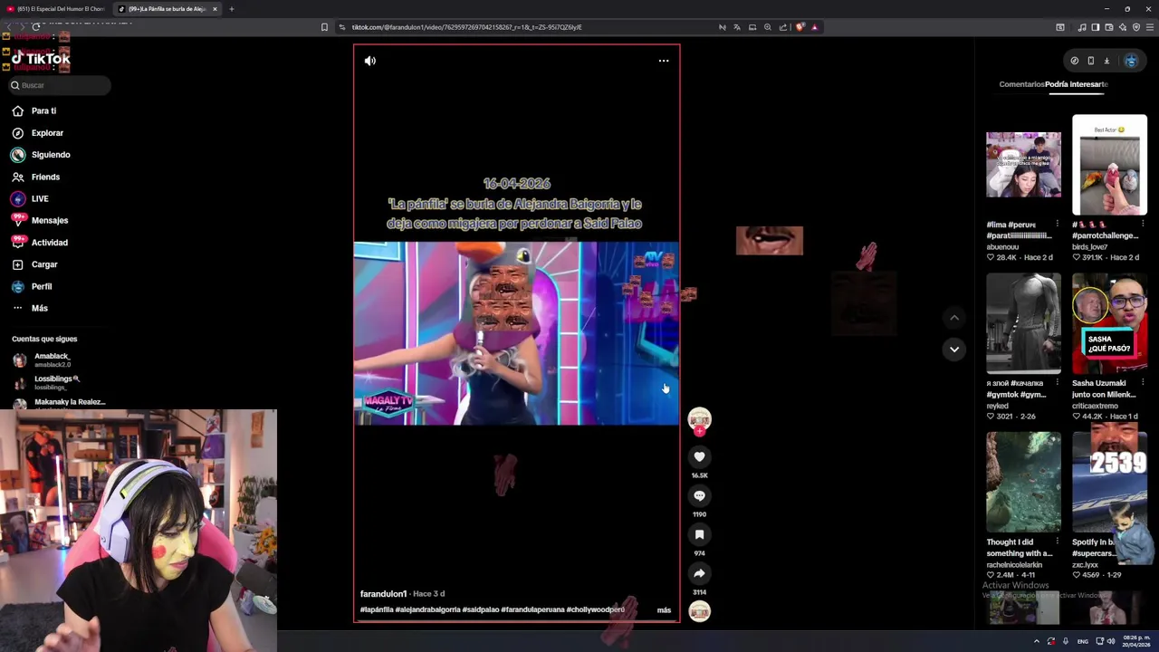The image size is (1159, 652).
Task: Expand the caption with 'más'
Action: click(x=664, y=610)
